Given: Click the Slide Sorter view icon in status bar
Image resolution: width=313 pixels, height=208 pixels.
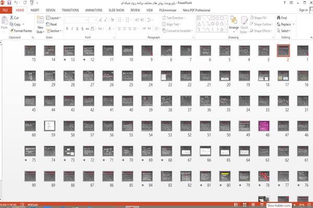Looking at the screenshot, I should point(244,205).
